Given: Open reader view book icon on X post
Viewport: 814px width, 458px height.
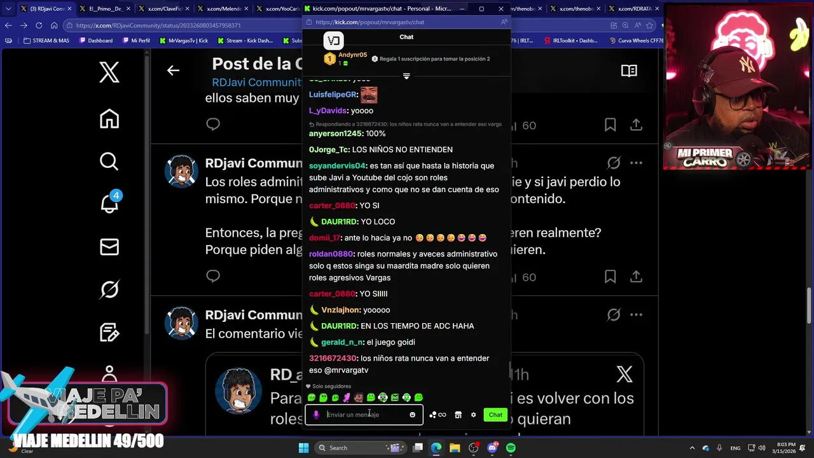Looking at the screenshot, I should [x=629, y=71].
